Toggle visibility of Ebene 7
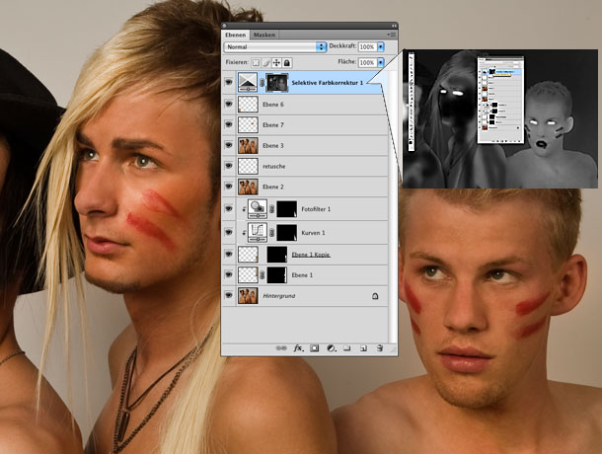This screenshot has width=602, height=454. [229, 124]
